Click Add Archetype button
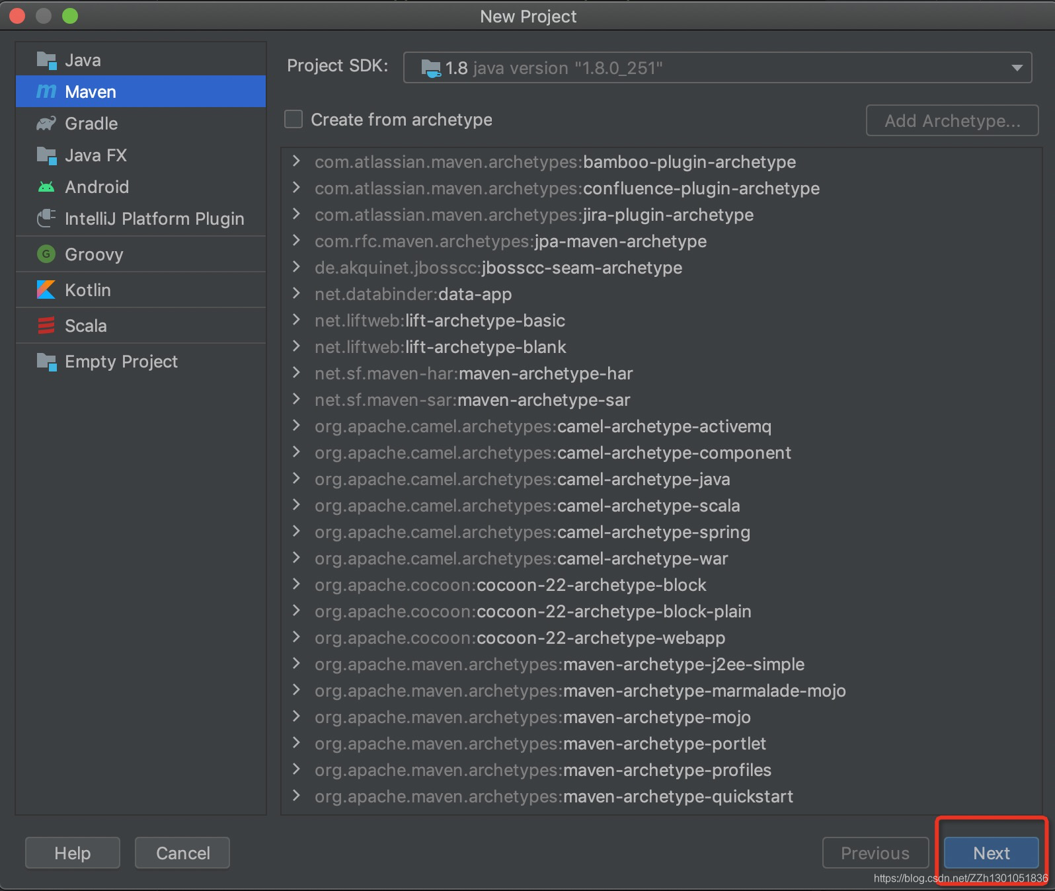Screen dimensions: 1055x891 [x=953, y=120]
